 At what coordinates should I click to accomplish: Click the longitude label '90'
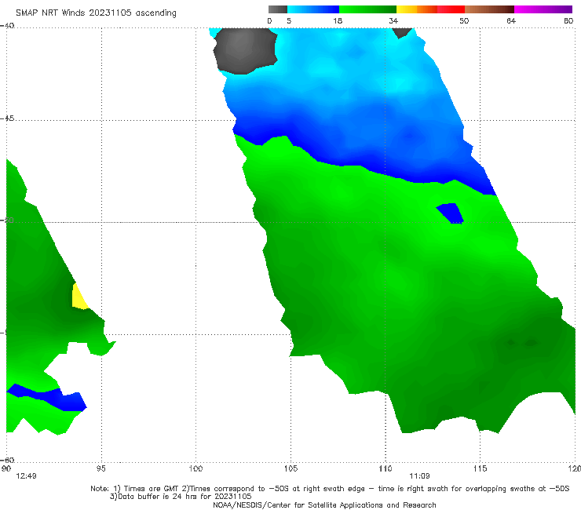(5, 468)
